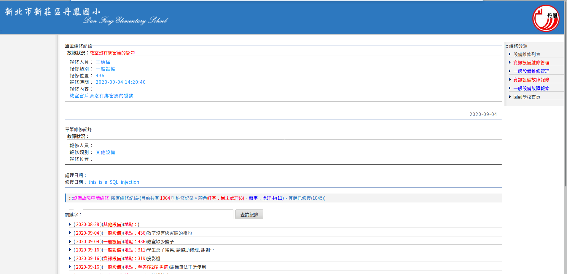Click 設備故障申請維修 heading link
Screen dimensions: 567x274
[x=91, y=198]
